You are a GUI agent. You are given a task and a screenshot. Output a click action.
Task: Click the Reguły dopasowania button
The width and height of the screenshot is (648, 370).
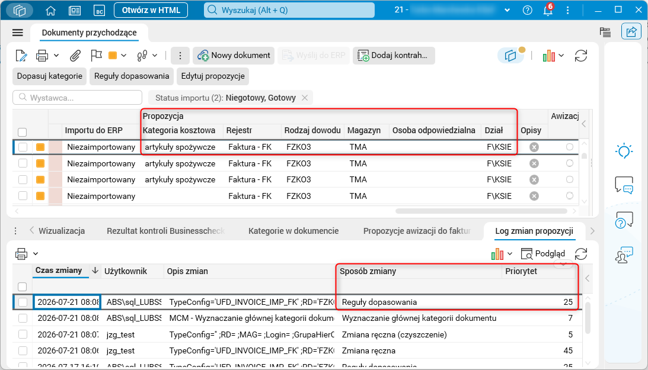(132, 76)
